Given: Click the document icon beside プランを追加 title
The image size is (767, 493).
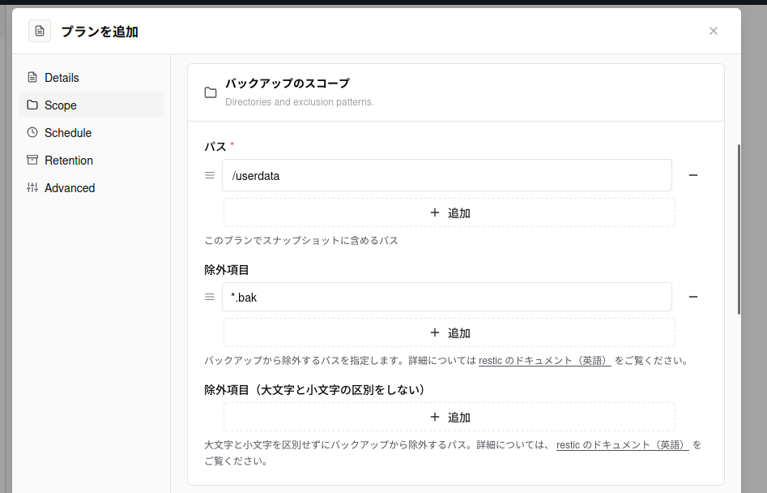Looking at the screenshot, I should click(x=40, y=32).
